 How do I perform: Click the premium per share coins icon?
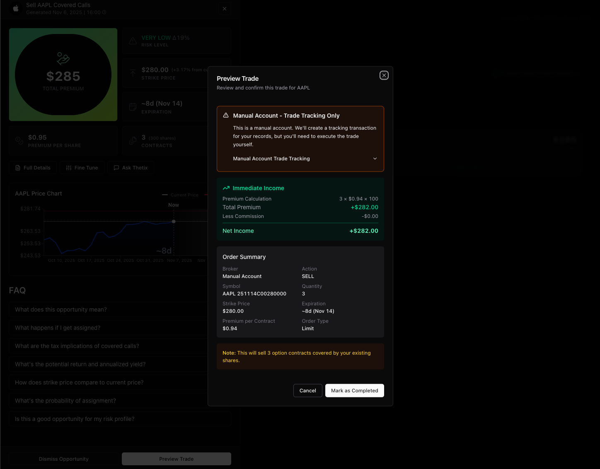coord(19,141)
